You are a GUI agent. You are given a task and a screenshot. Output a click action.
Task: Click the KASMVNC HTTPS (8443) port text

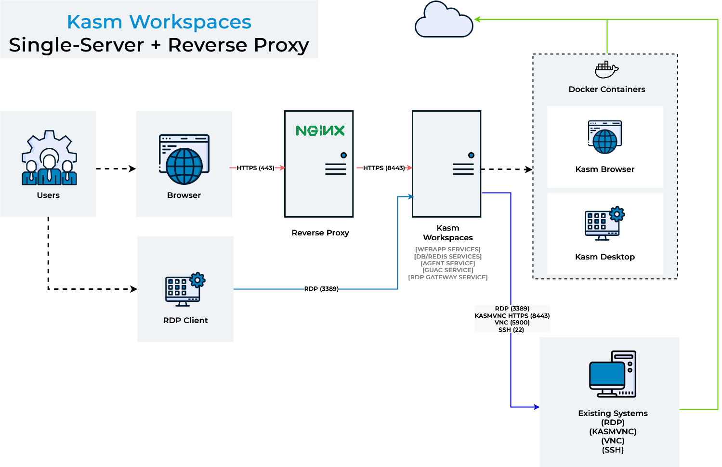tap(512, 315)
